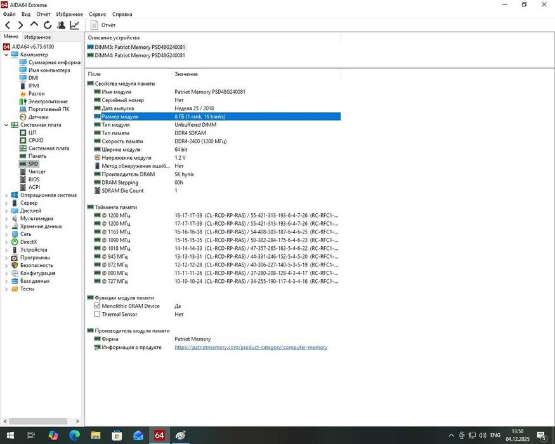
Task: Click the ACPI chip icon
Action: [23, 187]
